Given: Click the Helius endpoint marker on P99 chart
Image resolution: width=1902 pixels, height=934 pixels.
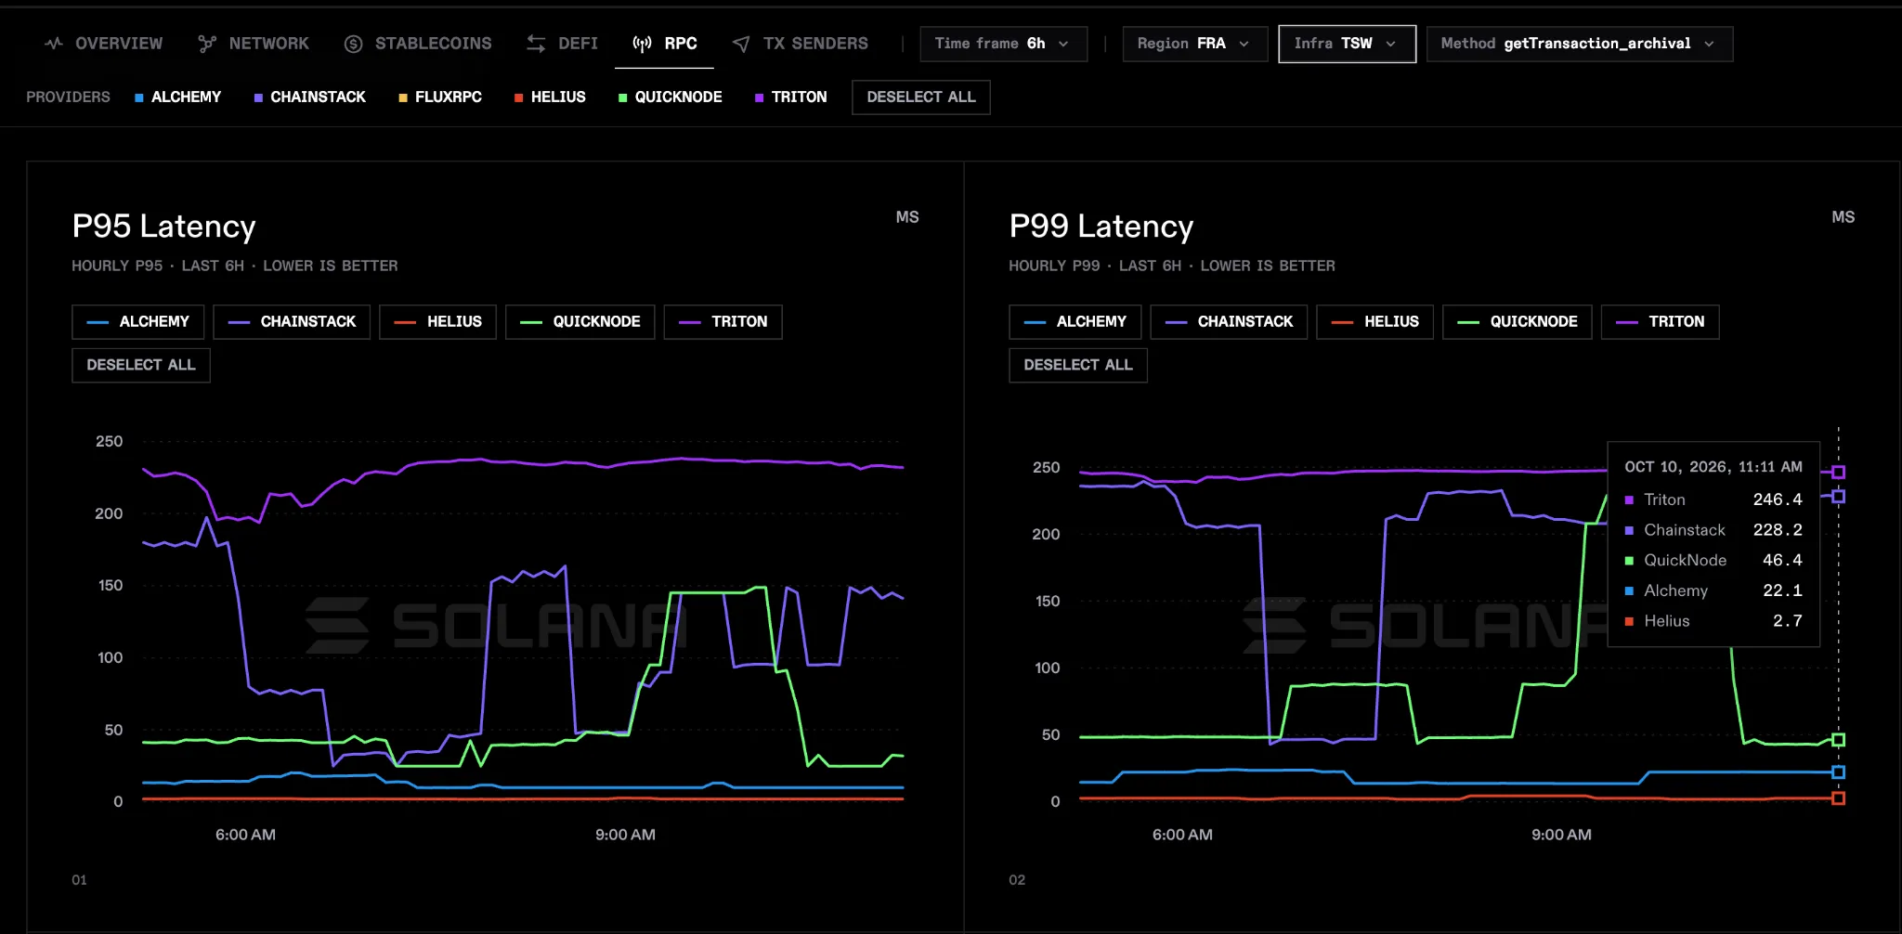Looking at the screenshot, I should click(1838, 798).
